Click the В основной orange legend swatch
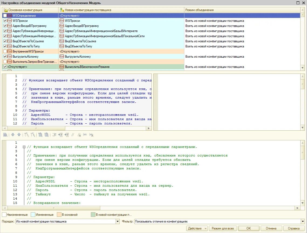307x233 pixels. pyautogui.click(x=59, y=215)
